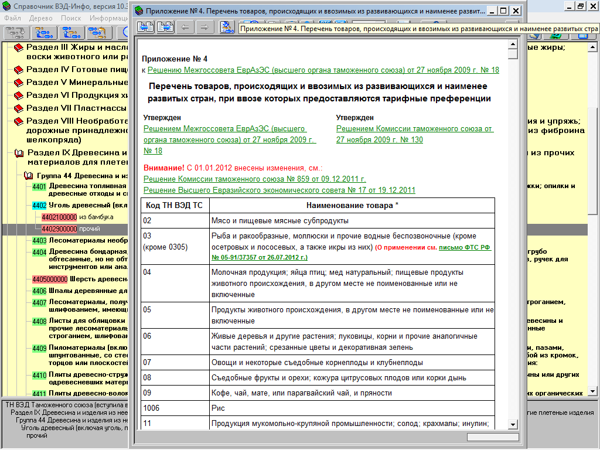This screenshot has height=450, width=600.
Task: Open link Решение Комиссии таможенного союза № 859
Action: point(254,179)
